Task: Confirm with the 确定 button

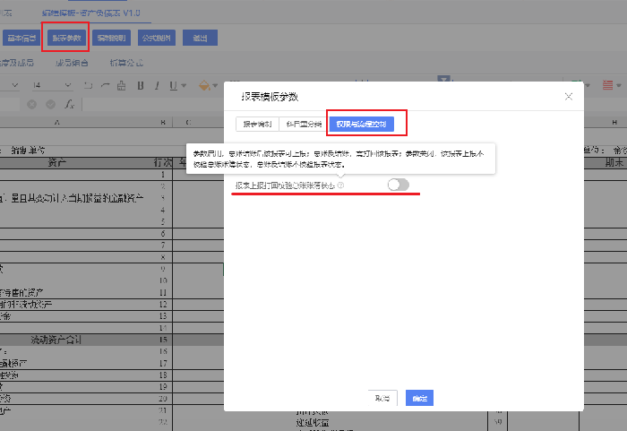Action: [419, 397]
